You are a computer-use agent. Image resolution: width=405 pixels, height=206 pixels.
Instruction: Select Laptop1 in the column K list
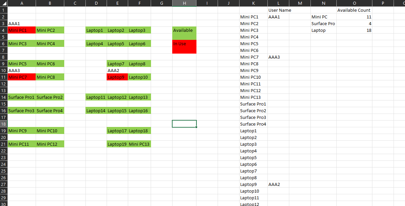coord(253,131)
